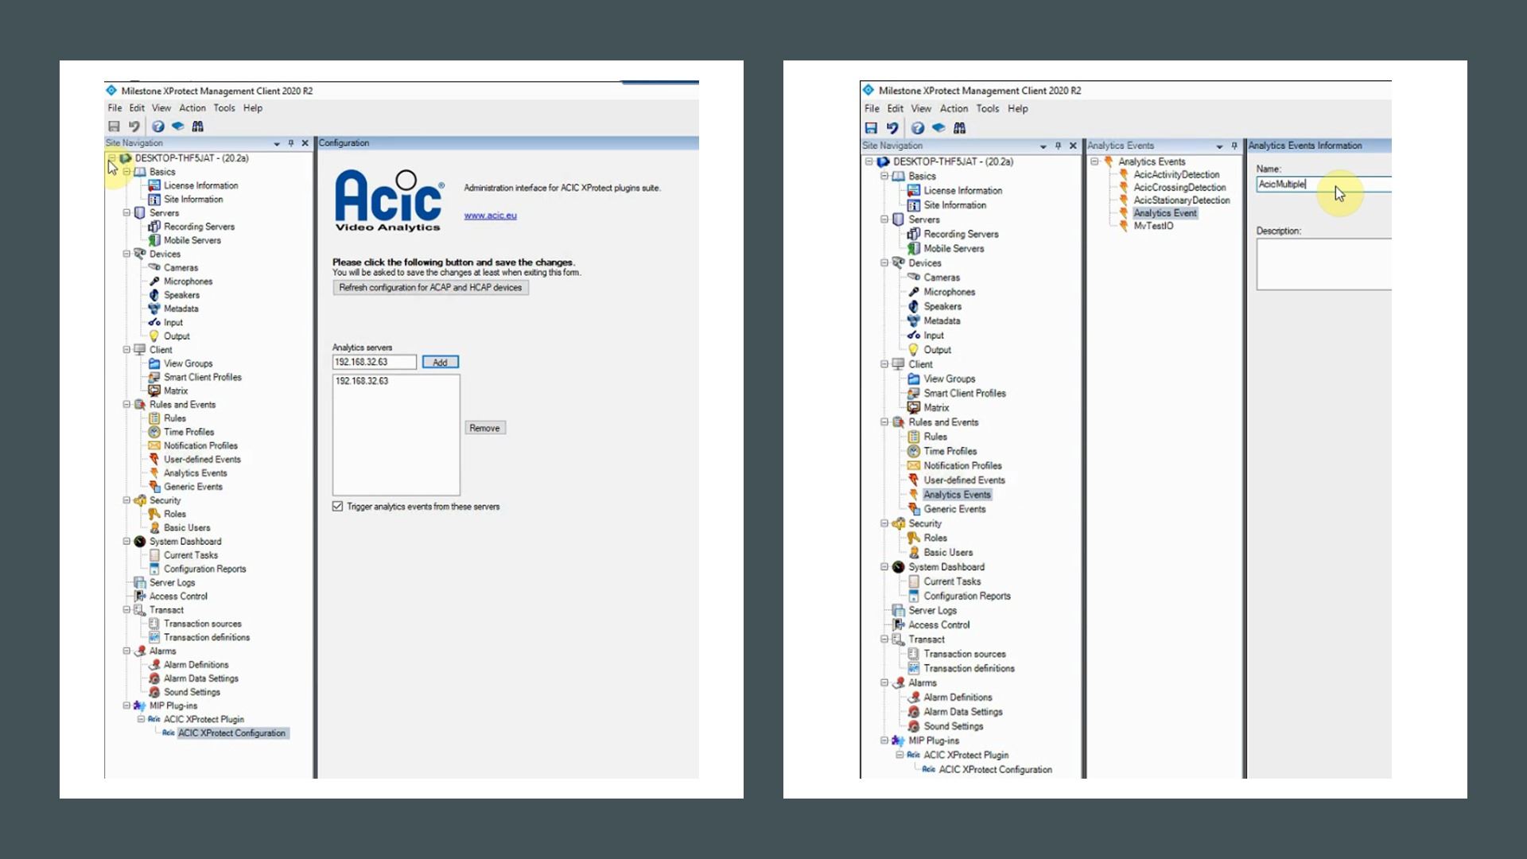
Task: Open Action menu in left window
Action: click(x=192, y=108)
